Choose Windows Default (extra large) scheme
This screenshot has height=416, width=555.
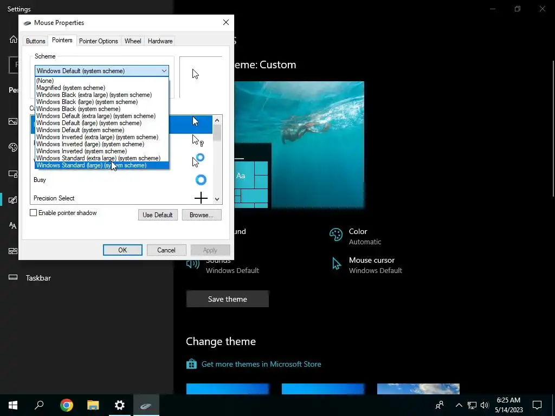(102, 116)
